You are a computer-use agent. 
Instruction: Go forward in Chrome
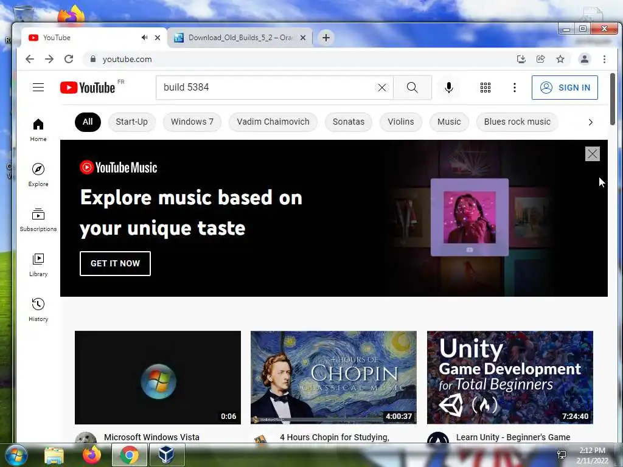[49, 59]
